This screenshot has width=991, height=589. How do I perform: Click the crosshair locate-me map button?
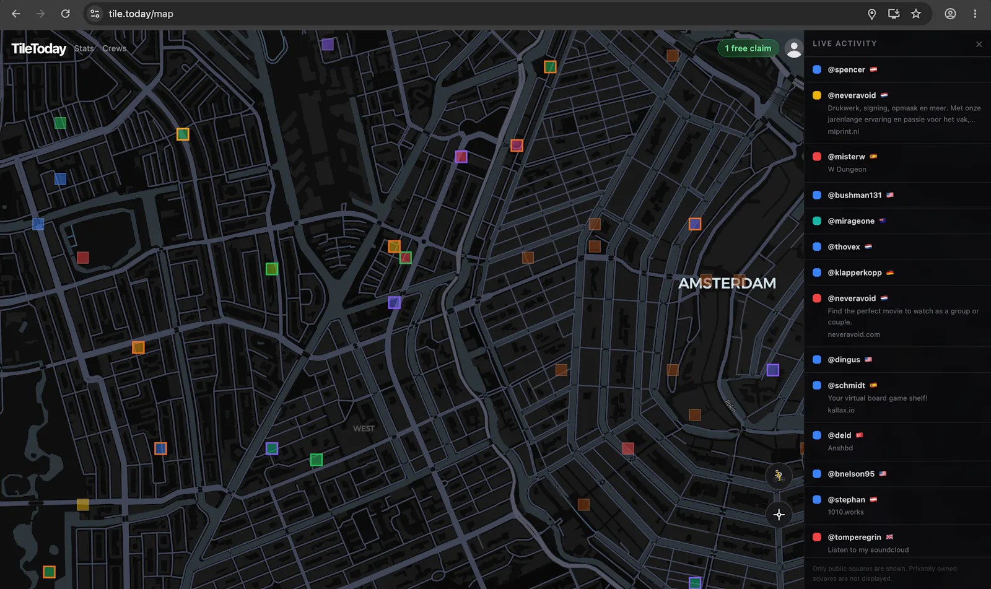[x=779, y=515]
